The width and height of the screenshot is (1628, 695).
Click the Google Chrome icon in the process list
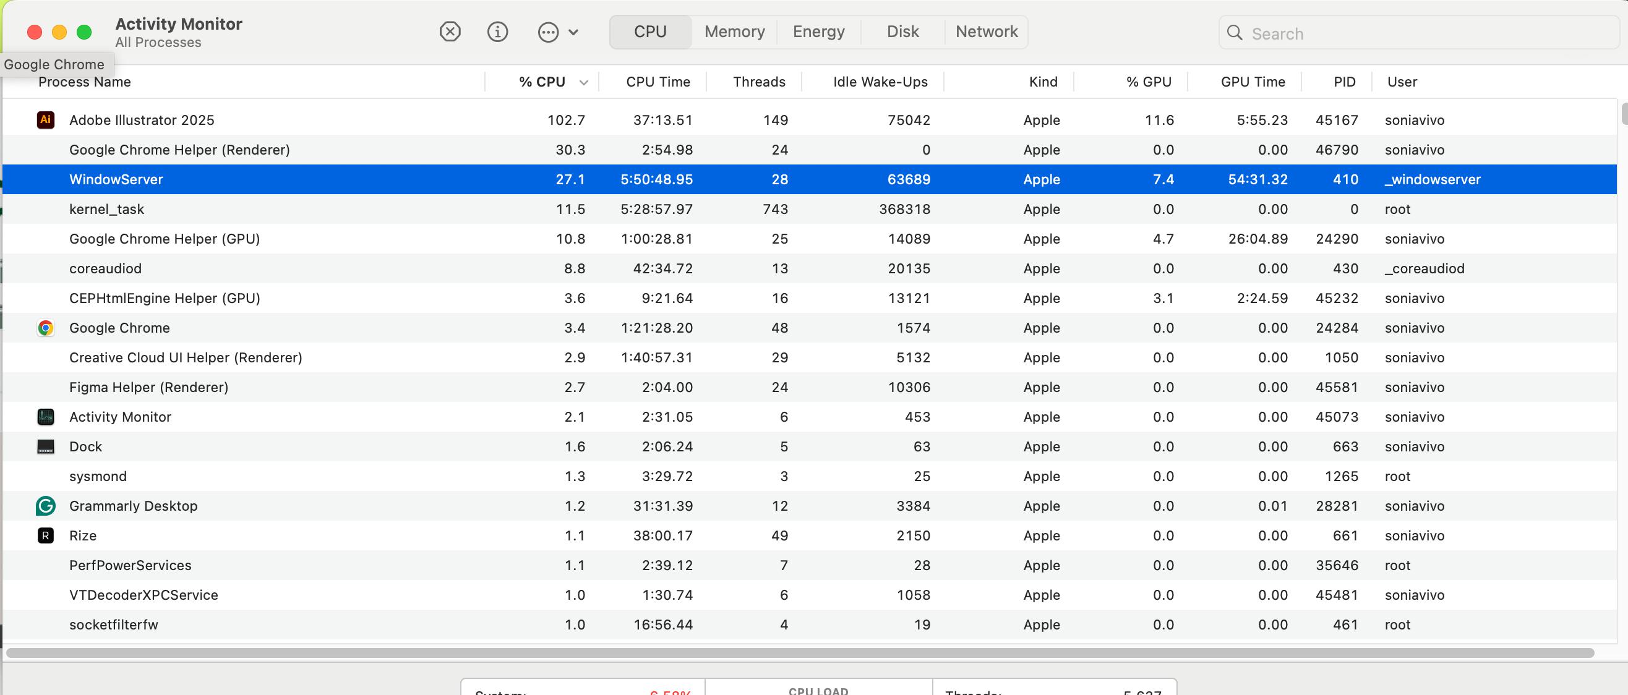45,328
